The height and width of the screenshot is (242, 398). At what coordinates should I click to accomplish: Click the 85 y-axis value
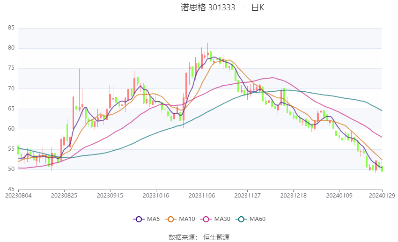pos(11,28)
